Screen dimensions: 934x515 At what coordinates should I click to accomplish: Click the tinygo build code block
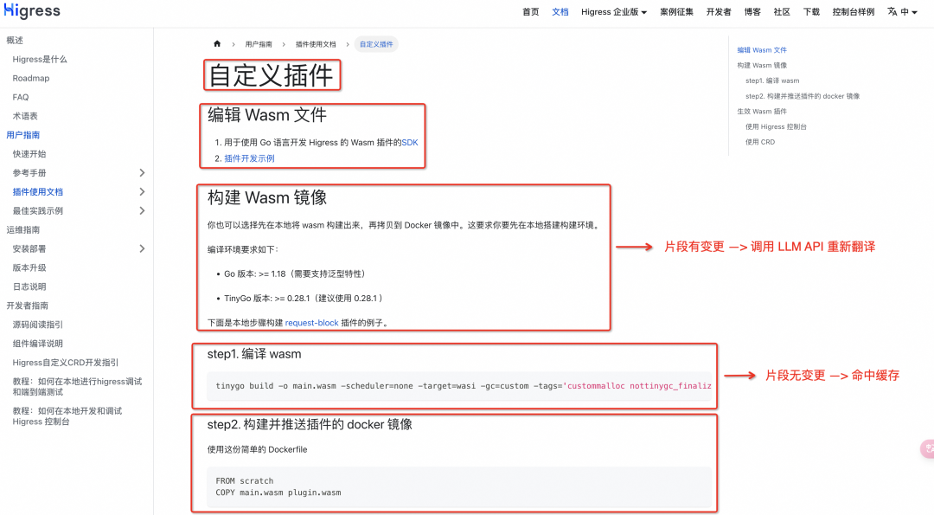coord(459,386)
